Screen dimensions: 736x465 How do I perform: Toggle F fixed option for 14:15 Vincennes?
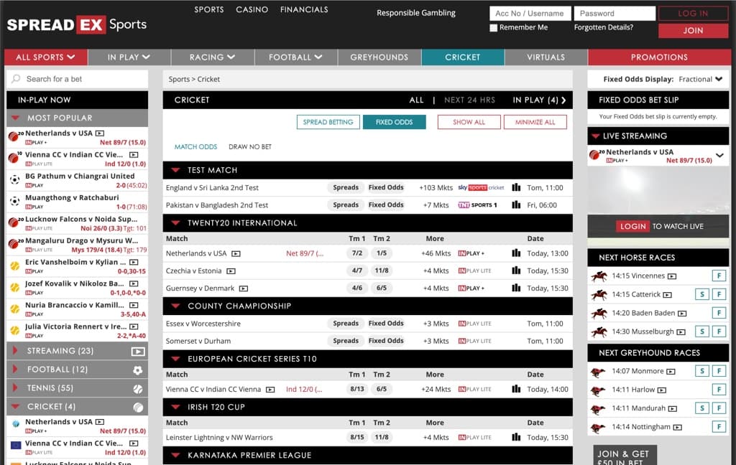click(x=719, y=276)
